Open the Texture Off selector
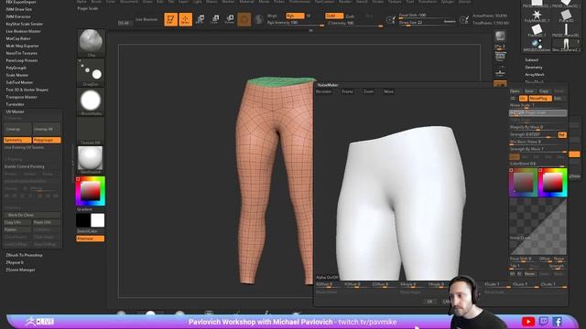 91,131
